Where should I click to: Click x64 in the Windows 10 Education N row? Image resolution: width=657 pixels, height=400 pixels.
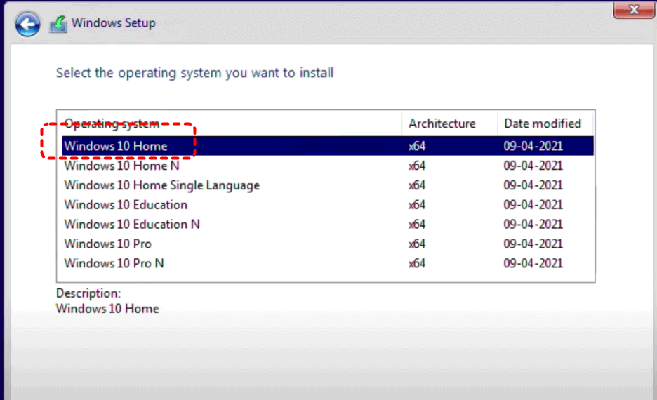tap(417, 225)
